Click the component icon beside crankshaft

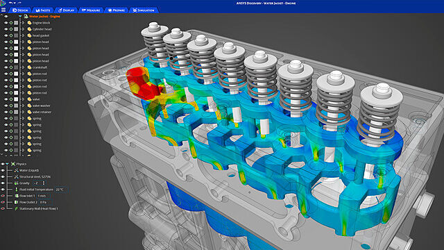29,67
